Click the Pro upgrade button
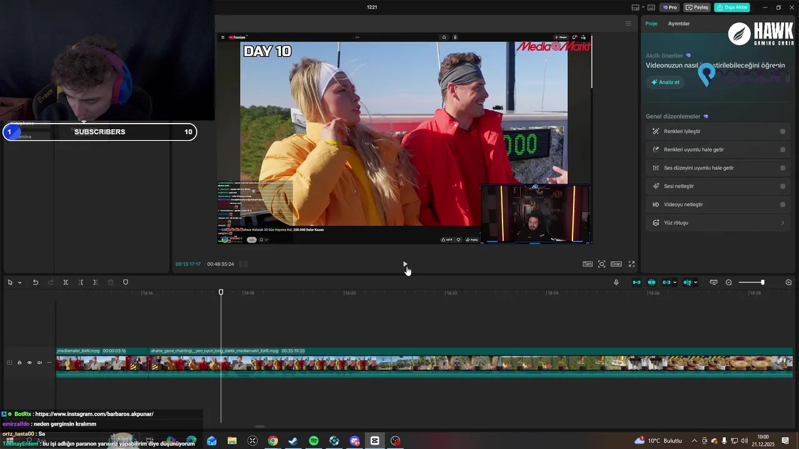 click(x=670, y=7)
